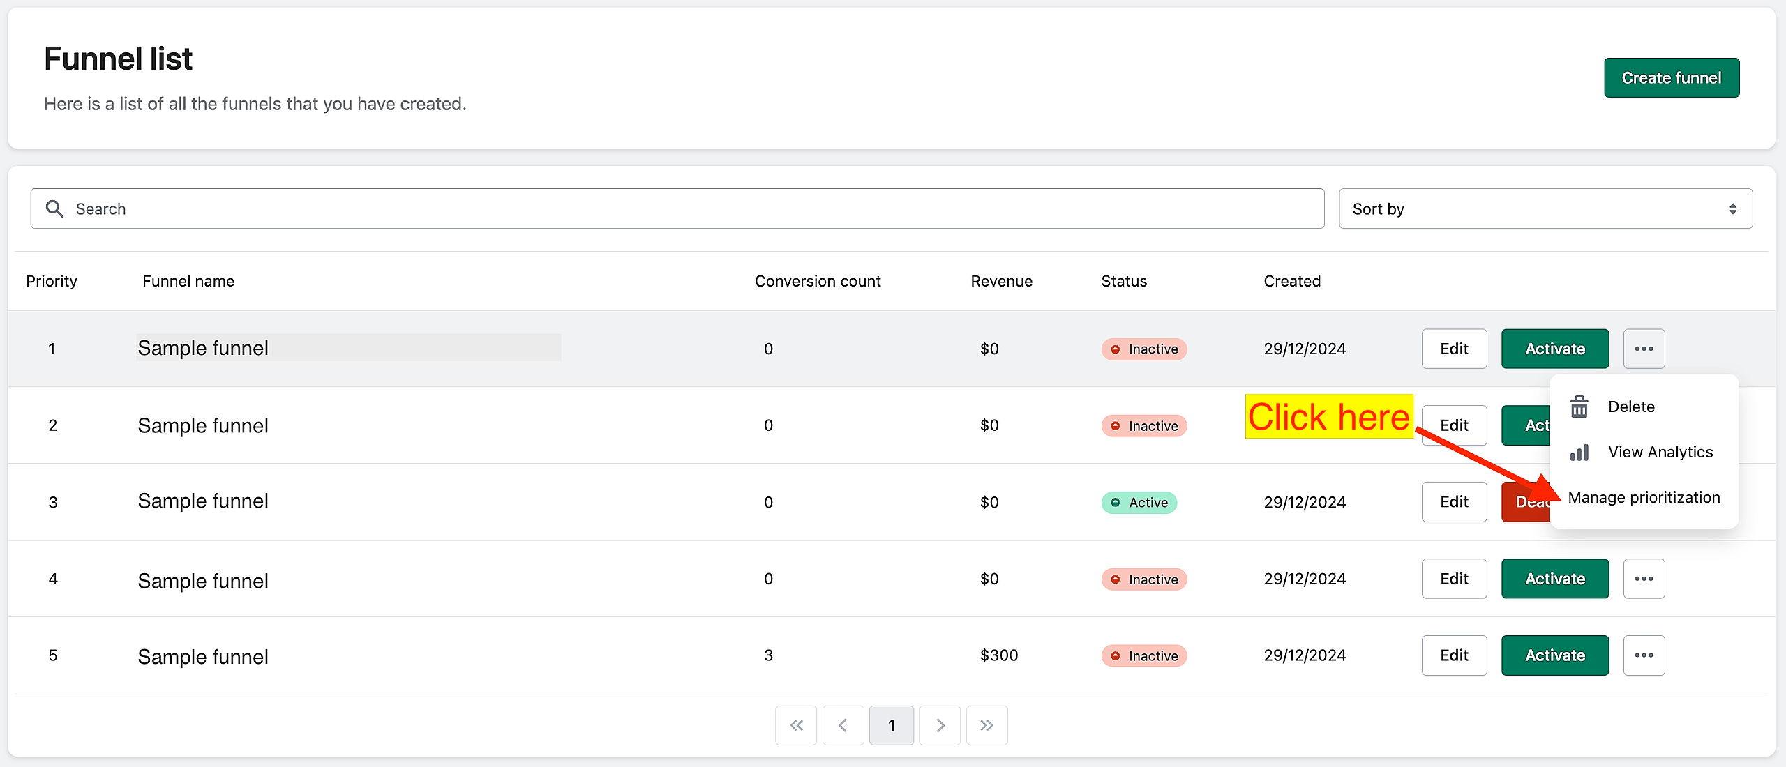Activate the funnel with priority 1
This screenshot has height=767, width=1786.
point(1555,349)
